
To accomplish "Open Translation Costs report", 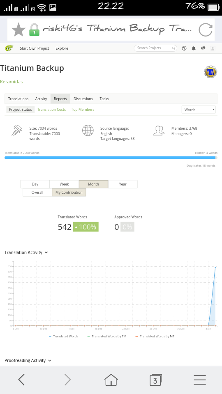I will (x=52, y=110).
